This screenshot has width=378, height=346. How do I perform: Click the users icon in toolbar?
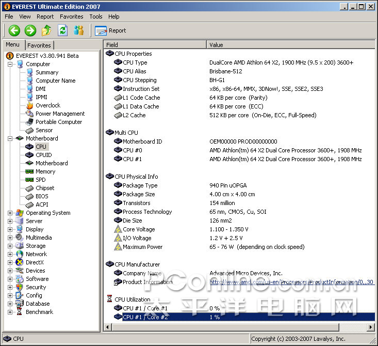(78, 30)
